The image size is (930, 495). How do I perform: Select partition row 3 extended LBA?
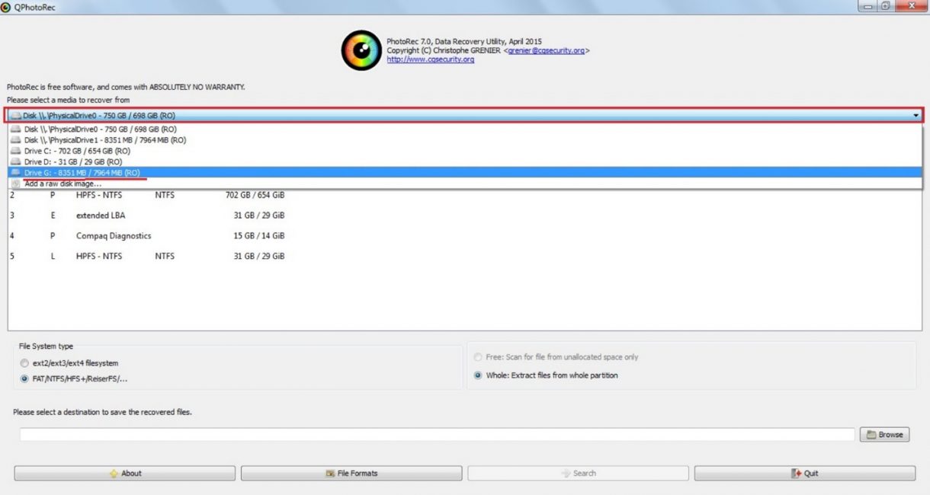[465, 216]
